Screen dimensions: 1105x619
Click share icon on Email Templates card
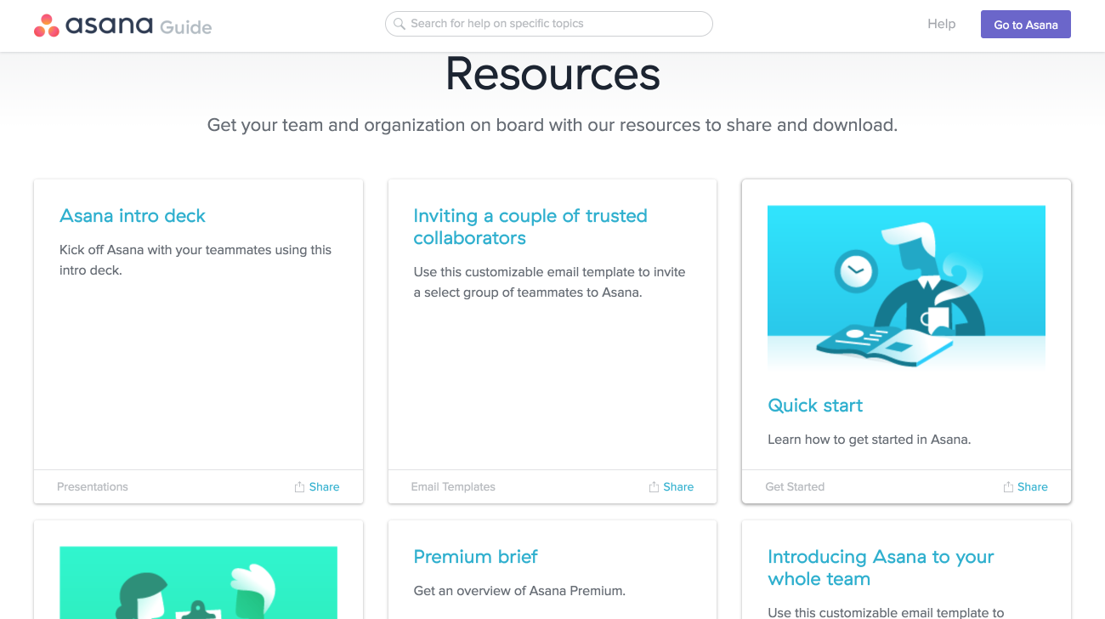point(654,487)
